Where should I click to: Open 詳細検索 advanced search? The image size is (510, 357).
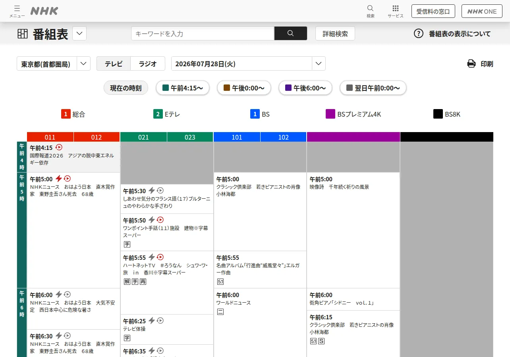point(335,33)
